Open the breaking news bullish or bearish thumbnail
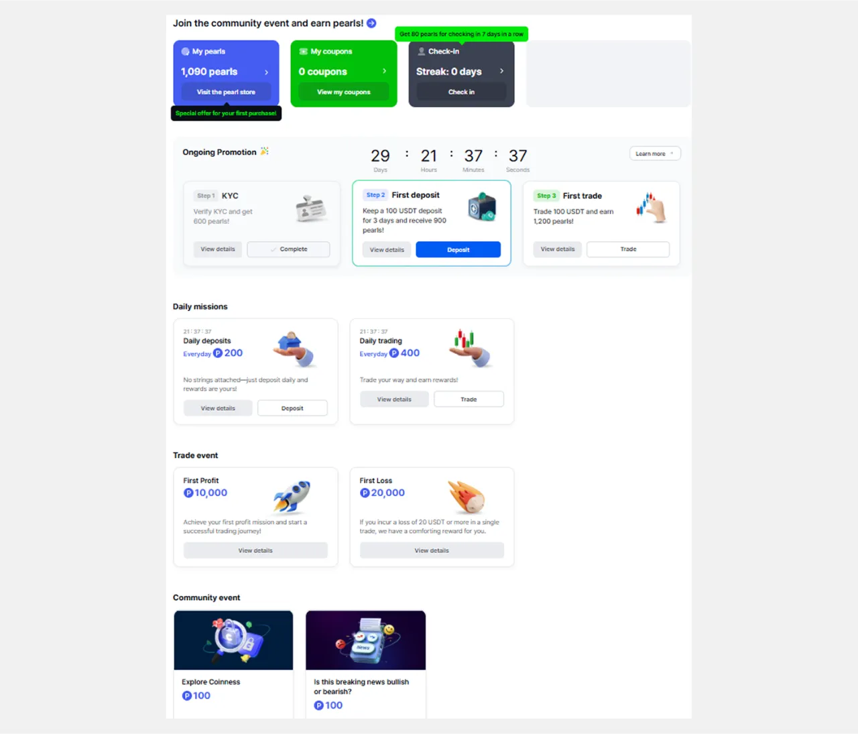Screen dimensions: 858x734 tap(365, 640)
